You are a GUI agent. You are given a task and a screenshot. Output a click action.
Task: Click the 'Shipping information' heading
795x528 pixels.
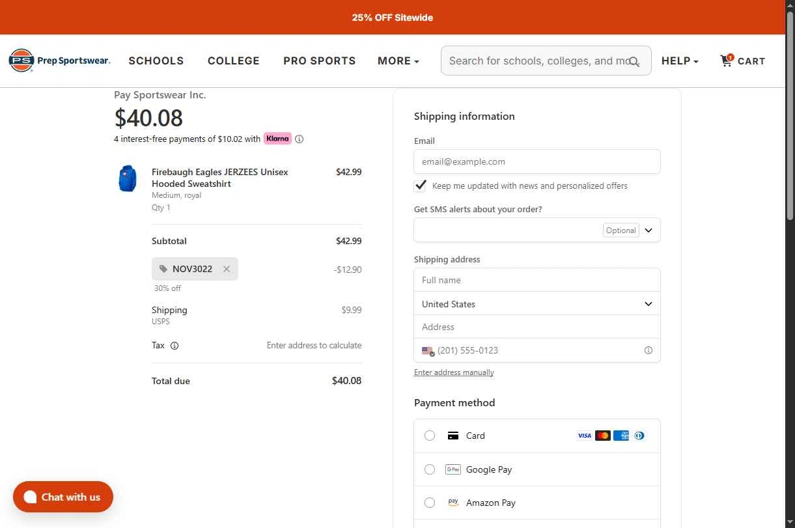pos(464,117)
